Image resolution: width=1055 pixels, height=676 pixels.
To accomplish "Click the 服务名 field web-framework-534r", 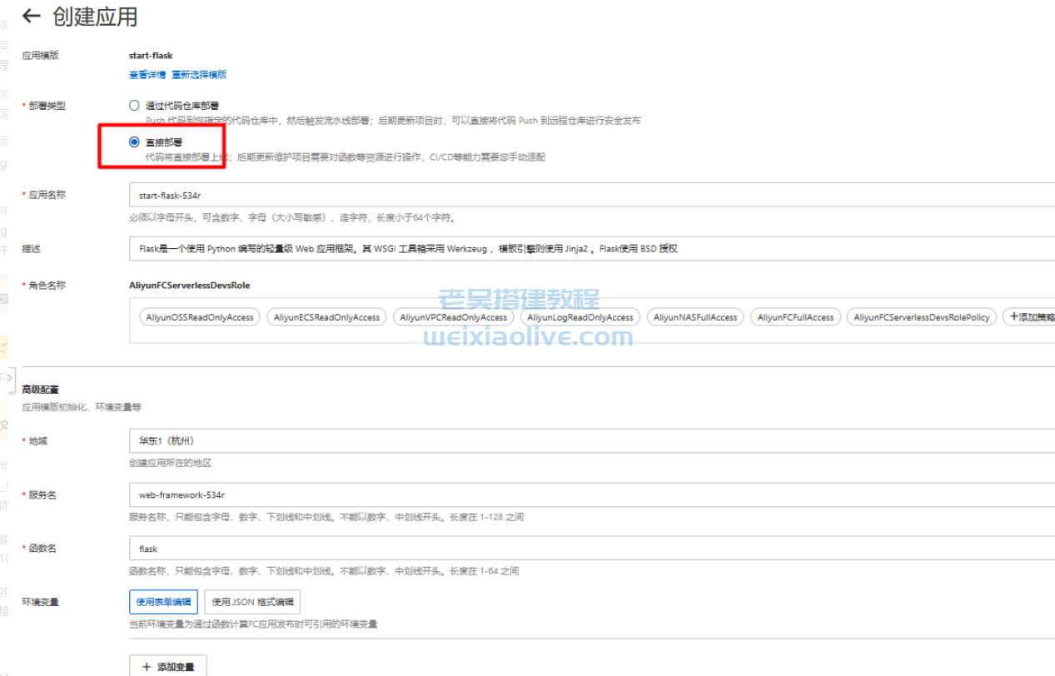I will click(416, 495).
